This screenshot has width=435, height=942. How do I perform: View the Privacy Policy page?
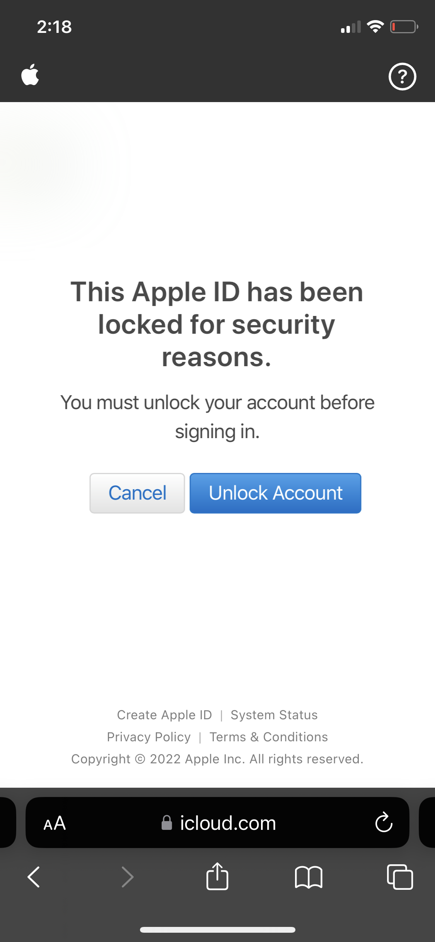[x=149, y=737]
